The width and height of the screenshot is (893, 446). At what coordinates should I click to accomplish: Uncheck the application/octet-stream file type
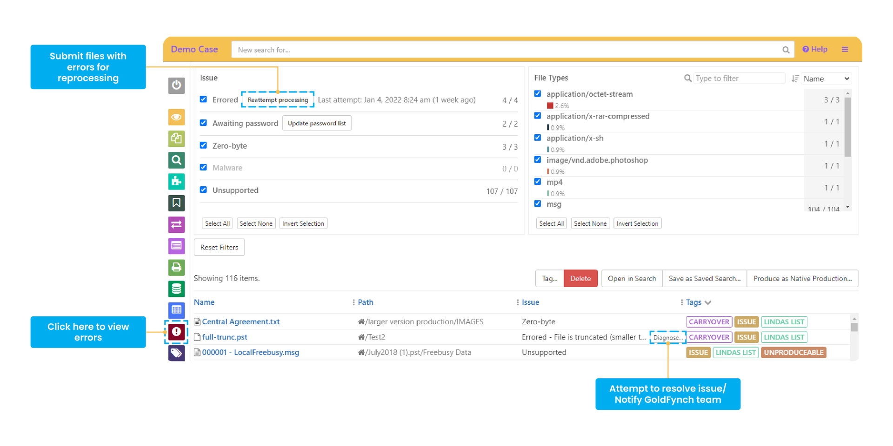pos(538,93)
